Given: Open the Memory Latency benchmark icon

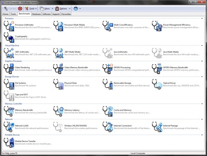Looking at the screenshot, I should (x=58, y=111).
